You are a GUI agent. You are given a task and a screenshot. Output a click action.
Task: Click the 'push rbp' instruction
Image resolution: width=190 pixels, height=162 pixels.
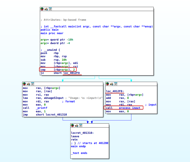tap(50, 53)
